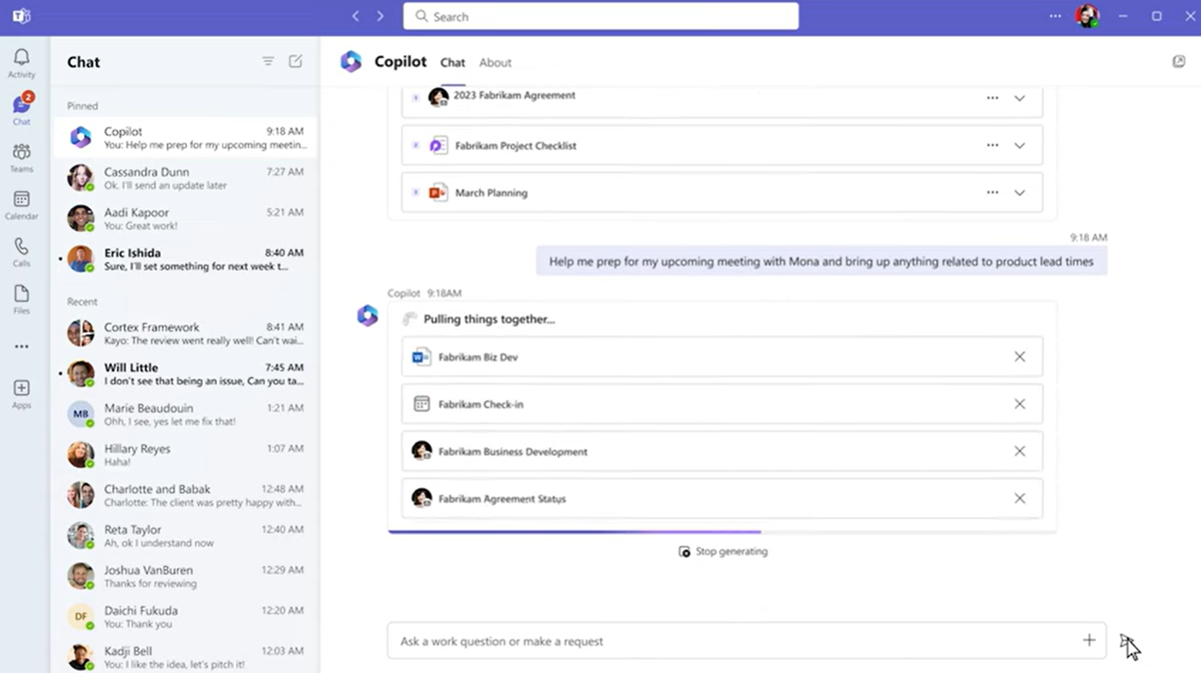Open the Calendar icon in sidebar

point(22,204)
